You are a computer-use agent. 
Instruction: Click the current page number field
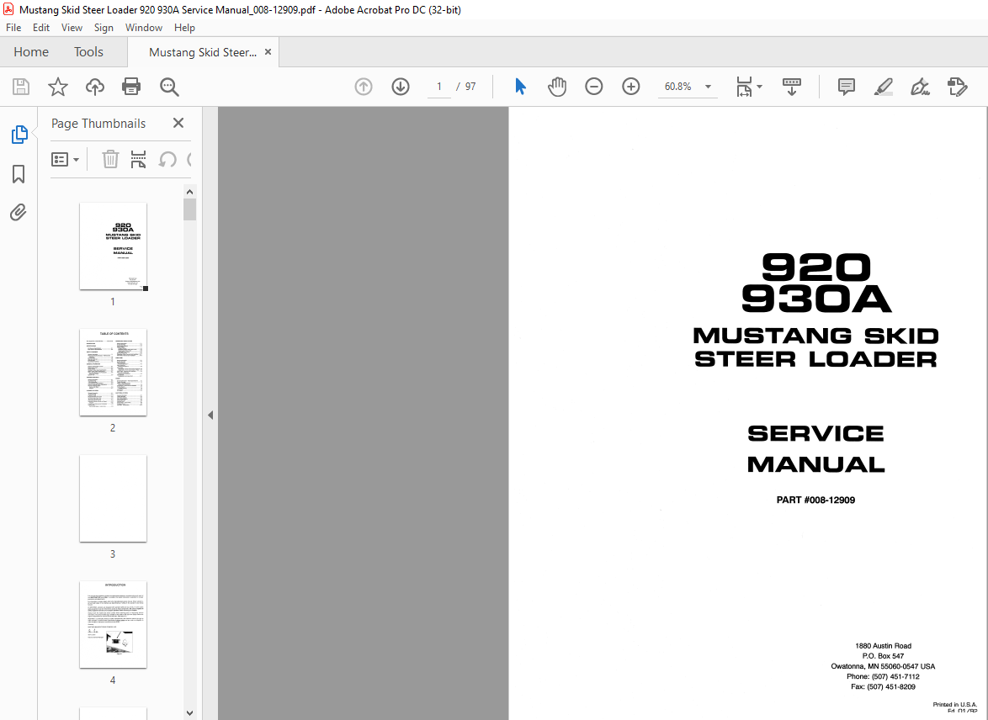click(439, 87)
